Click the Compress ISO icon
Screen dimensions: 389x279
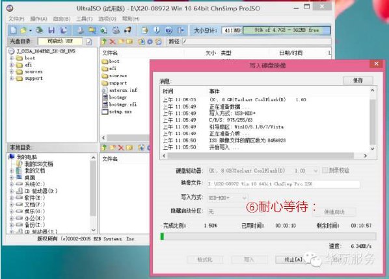point(103,30)
